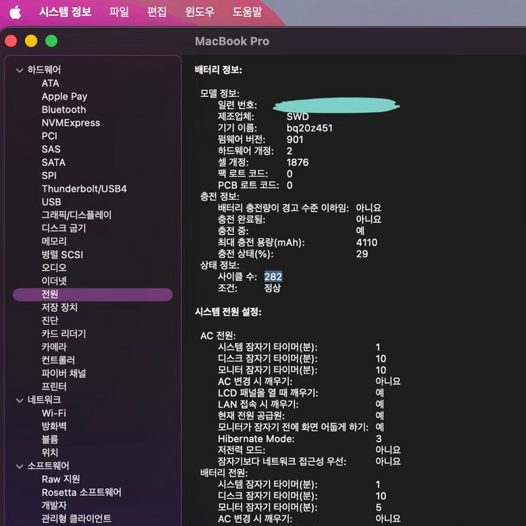The image size is (526, 526).
Task: Select SPI in the sidebar
Action: (49, 175)
